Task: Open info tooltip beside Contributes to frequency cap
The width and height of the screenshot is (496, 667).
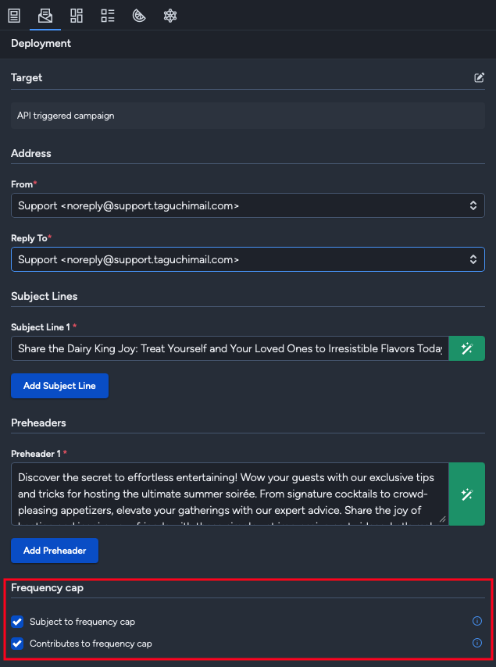Action: 476,643
